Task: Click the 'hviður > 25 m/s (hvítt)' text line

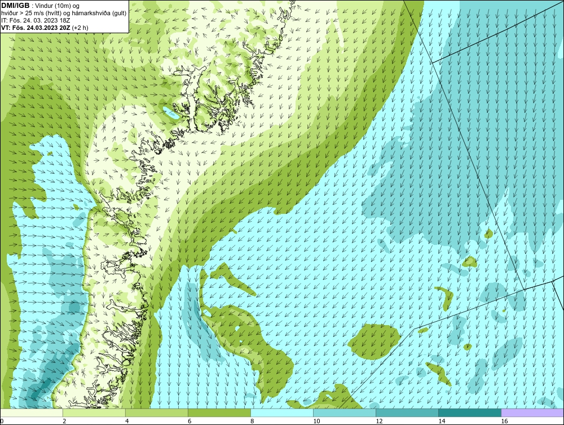Action: (x=63, y=13)
